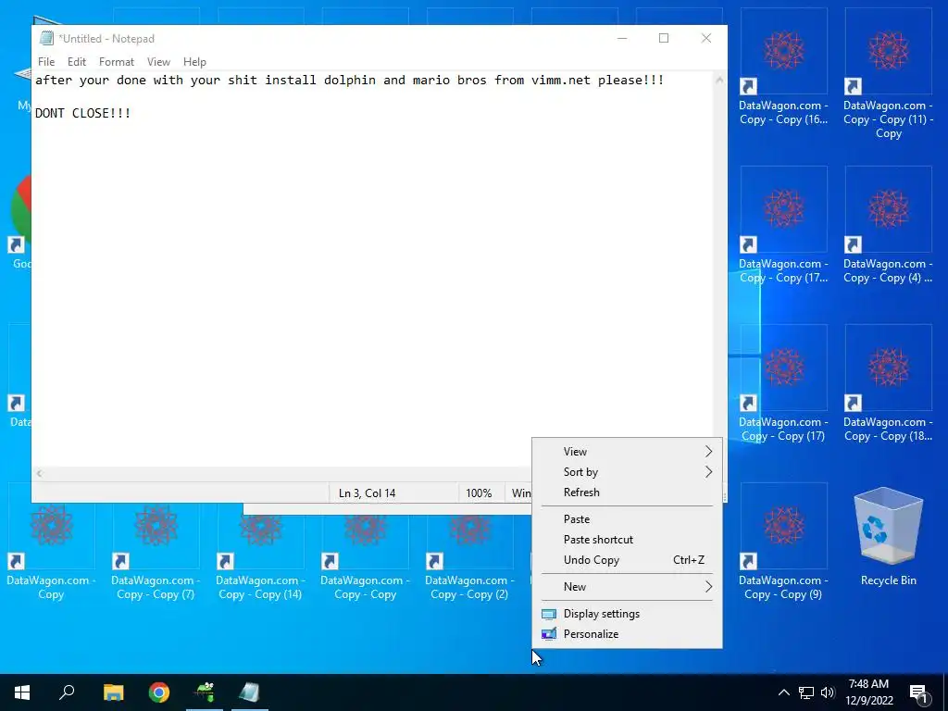This screenshot has width=948, height=711.
Task: Choose Paste in the context menu
Action: 627,519
